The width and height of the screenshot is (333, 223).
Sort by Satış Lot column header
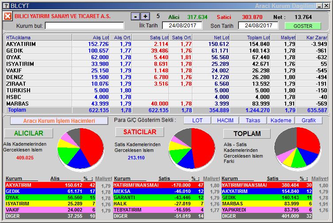coord(150,38)
